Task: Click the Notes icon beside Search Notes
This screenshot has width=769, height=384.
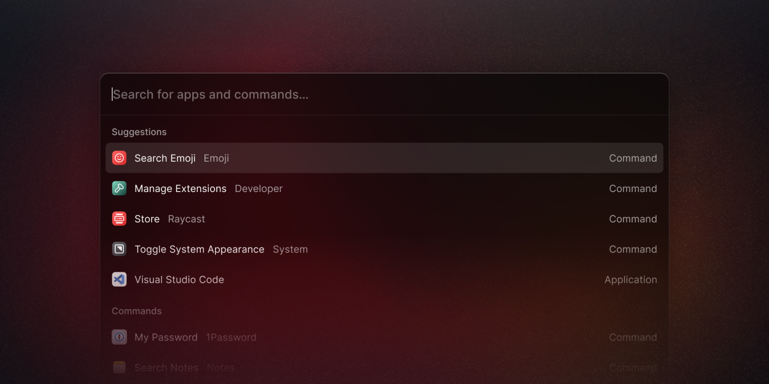Action: click(x=119, y=367)
